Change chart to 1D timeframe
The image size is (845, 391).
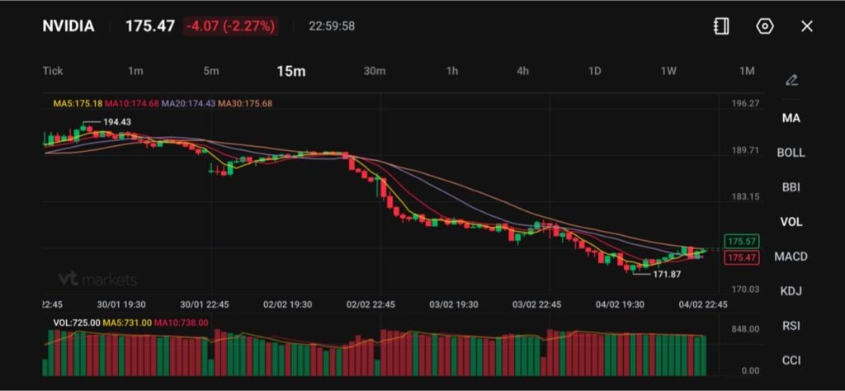point(594,71)
